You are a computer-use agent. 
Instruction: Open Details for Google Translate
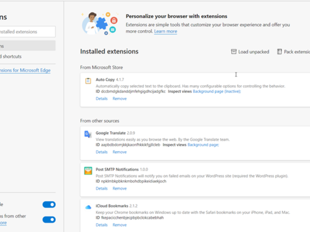[102, 152]
